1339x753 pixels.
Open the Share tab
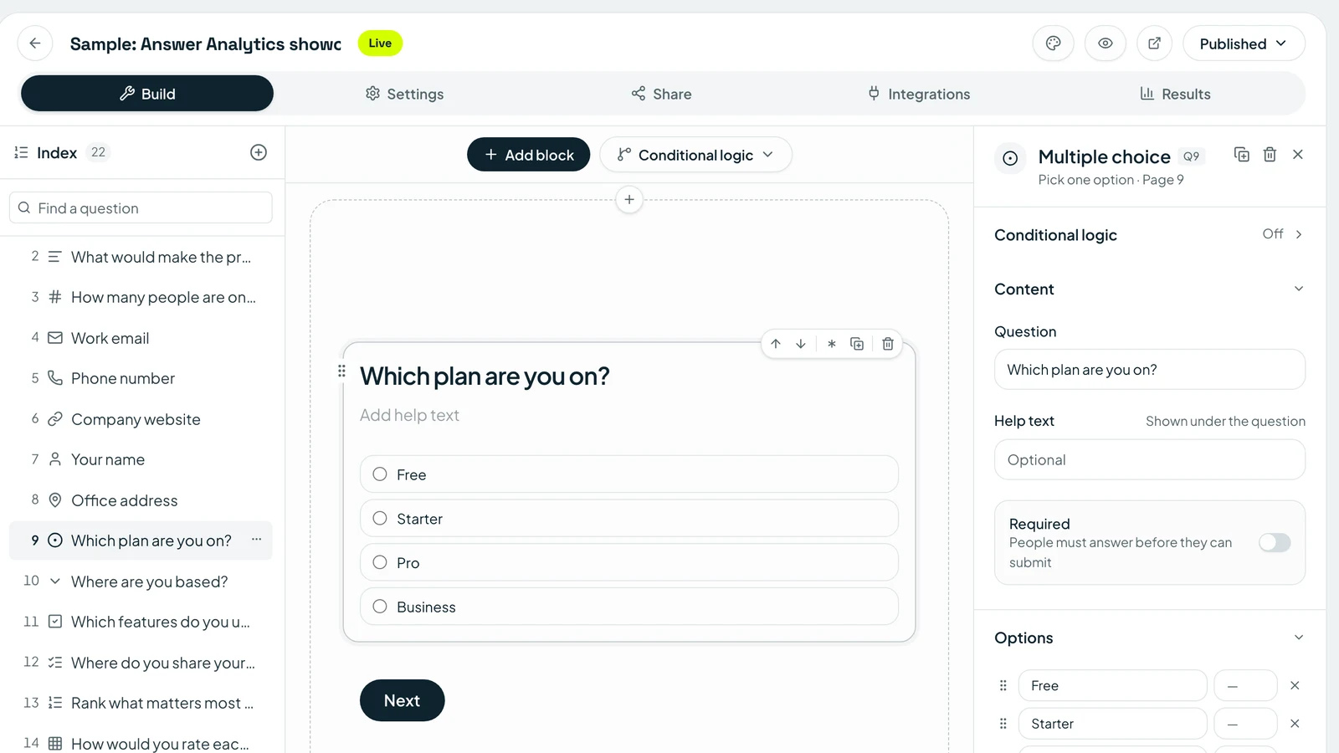pyautogui.click(x=661, y=94)
